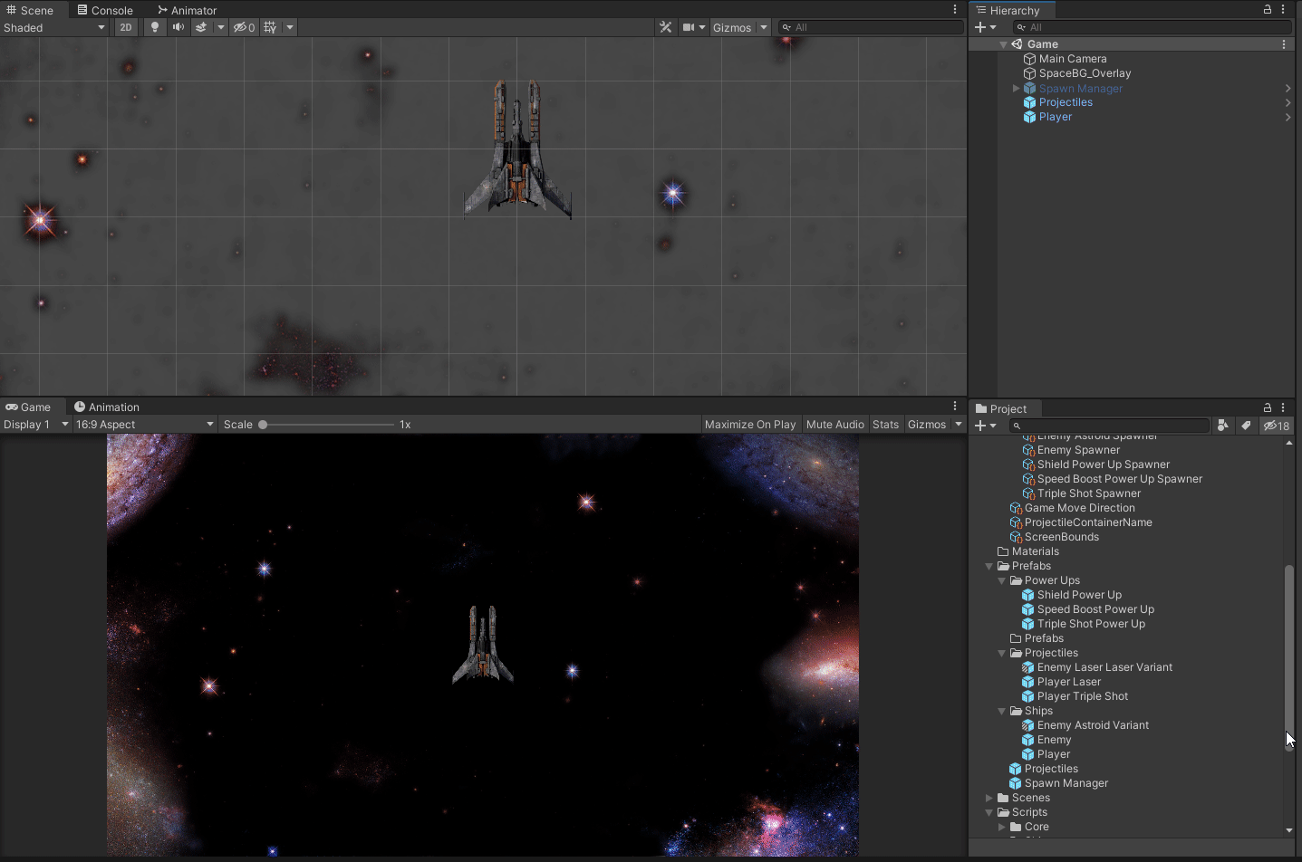The height and width of the screenshot is (862, 1302).
Task: Lock the Project panel
Action: (1267, 407)
